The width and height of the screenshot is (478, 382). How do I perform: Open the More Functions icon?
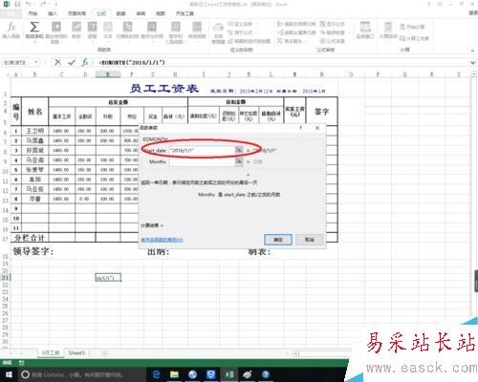[197, 27]
